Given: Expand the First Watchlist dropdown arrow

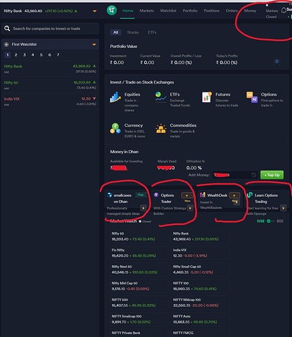Looking at the screenshot, I should [x=94, y=44].
